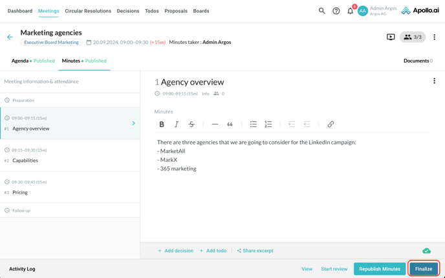Click the Finalize button
Viewport: 445px width, 278px height.
tap(424, 269)
